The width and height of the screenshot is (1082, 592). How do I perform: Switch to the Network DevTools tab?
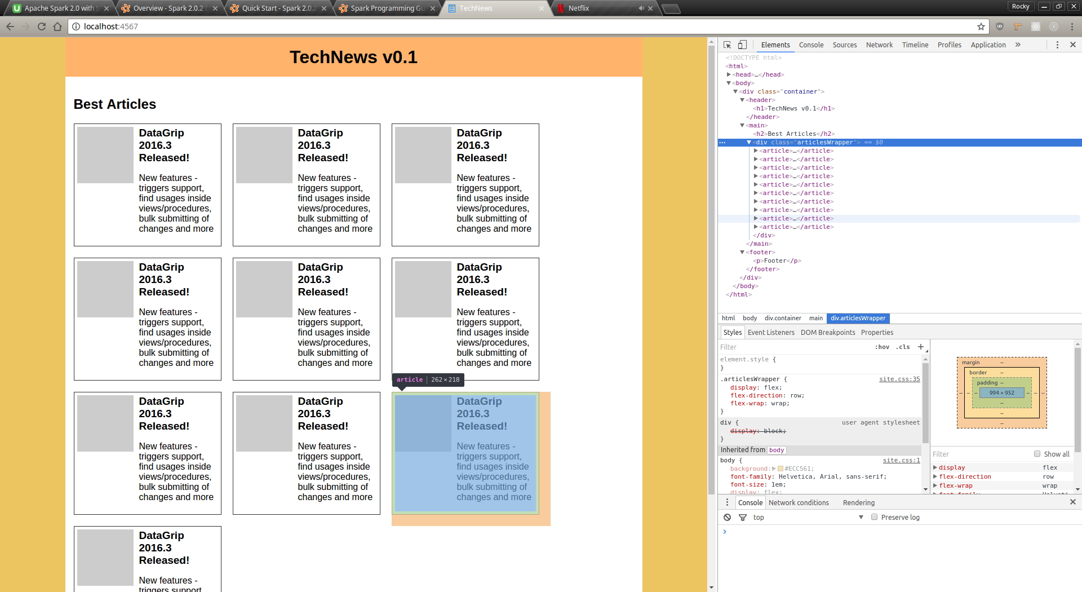(879, 45)
